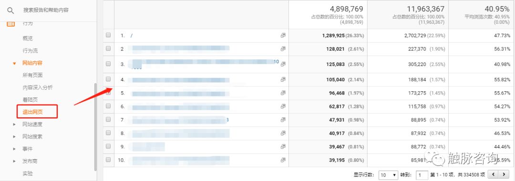Viewport: 515px width, 181px height.
Task: Tick the checkbox for row 3
Action: 108,64
